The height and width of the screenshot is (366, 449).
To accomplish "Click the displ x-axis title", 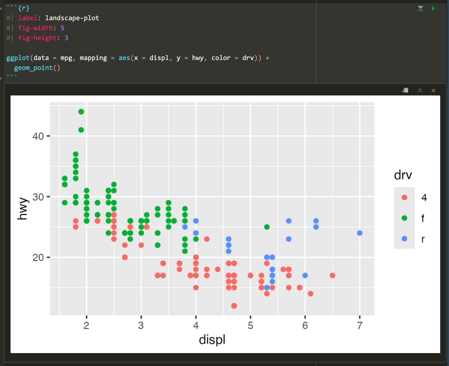I will tap(212, 340).
